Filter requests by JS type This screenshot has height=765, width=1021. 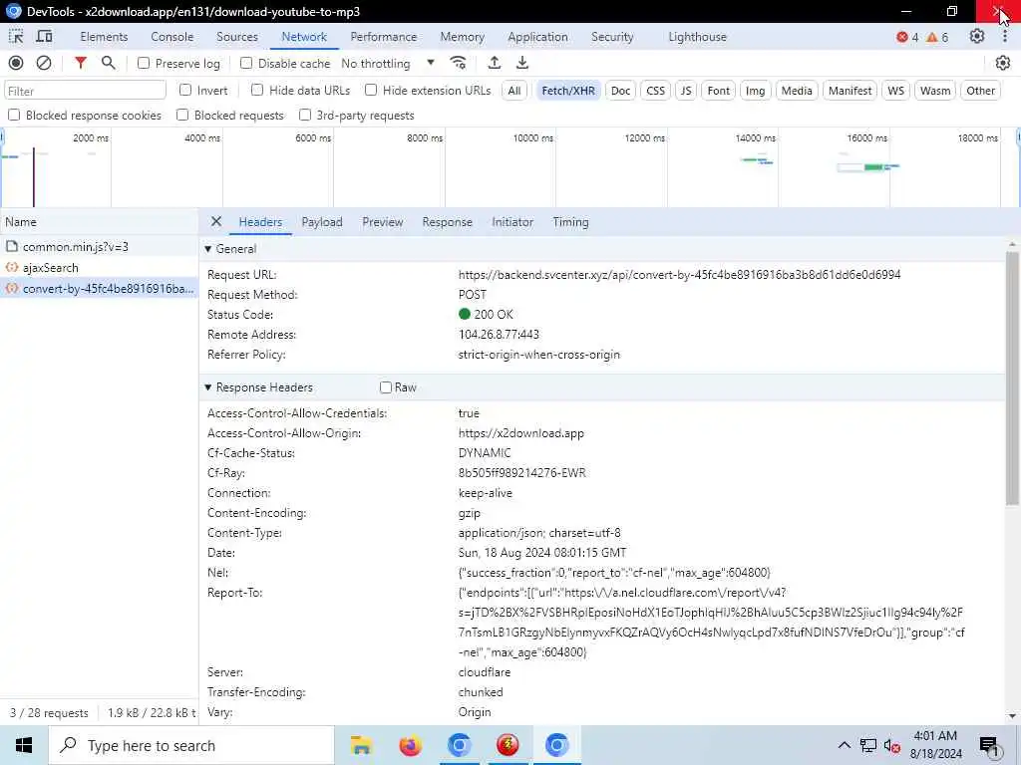[686, 91]
